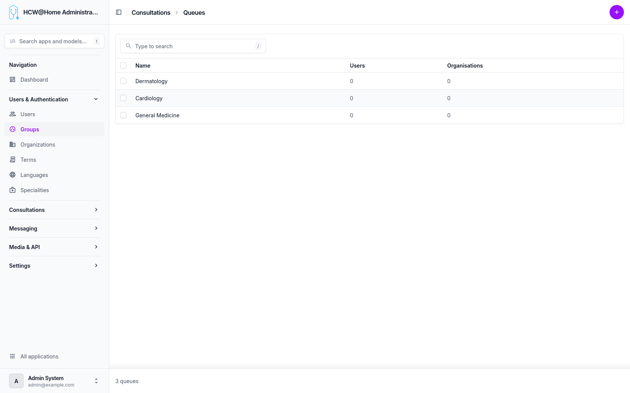The width and height of the screenshot is (630, 393).
Task: Click the Users people icon in sidebar
Action: click(13, 114)
